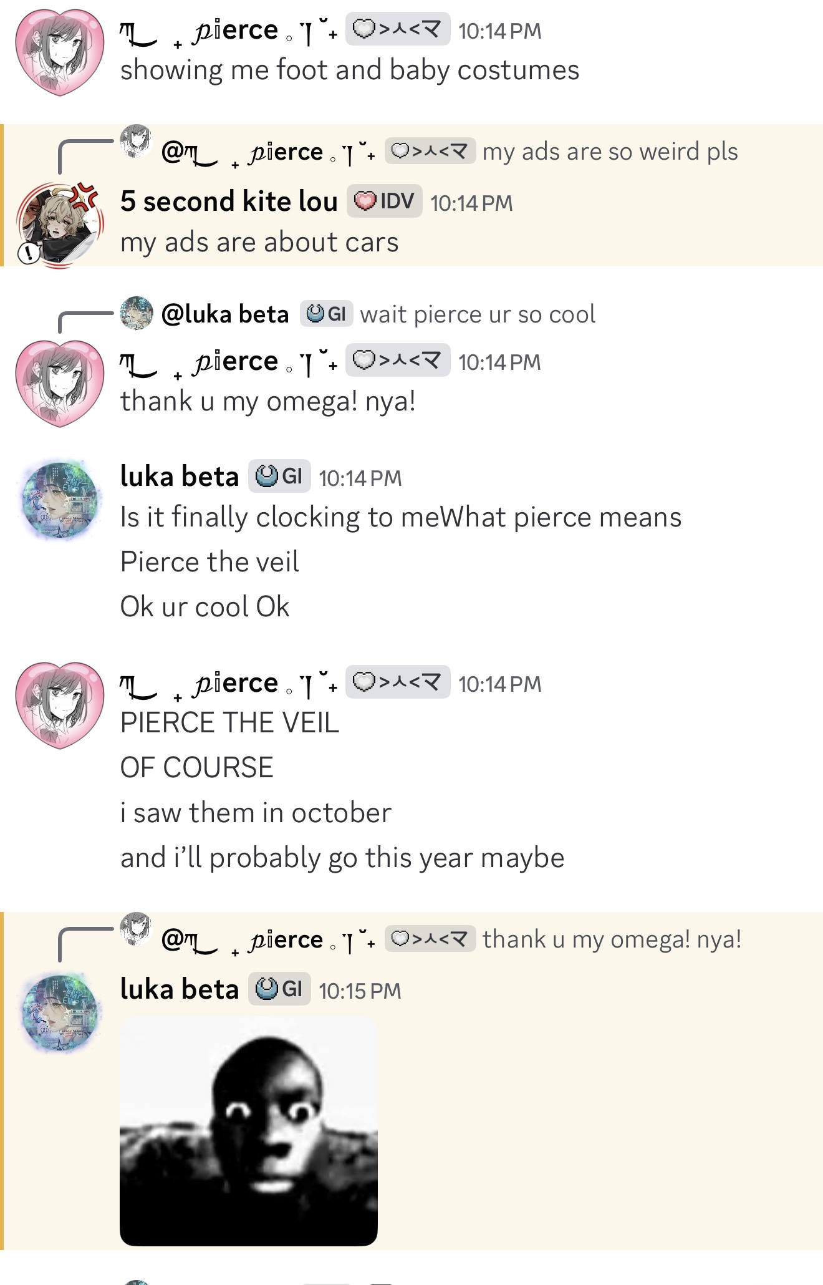Jump to the reply preview 'thank u my omega! nya!' above the image

point(612,939)
